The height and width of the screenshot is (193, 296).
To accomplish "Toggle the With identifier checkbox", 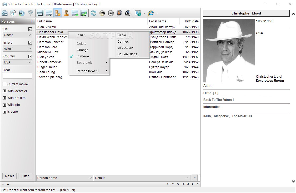I will coord(5,91).
